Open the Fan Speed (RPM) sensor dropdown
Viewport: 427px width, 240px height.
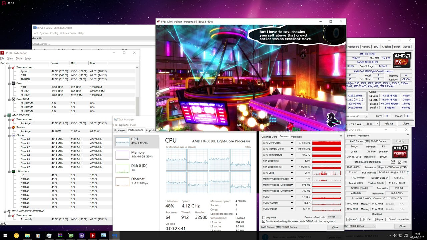tap(292, 167)
